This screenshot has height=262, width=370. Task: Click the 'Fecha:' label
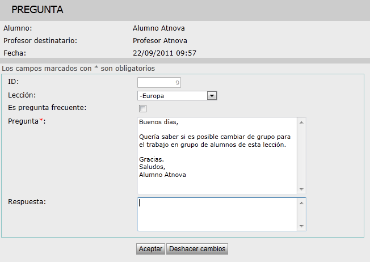pyautogui.click(x=15, y=53)
